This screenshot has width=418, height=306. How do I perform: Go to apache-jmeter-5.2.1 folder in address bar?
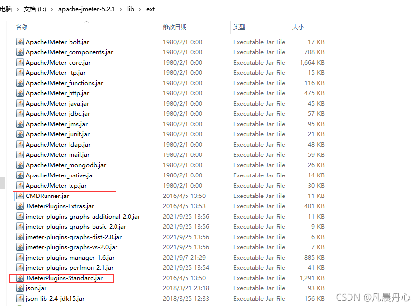pyautogui.click(x=86, y=9)
